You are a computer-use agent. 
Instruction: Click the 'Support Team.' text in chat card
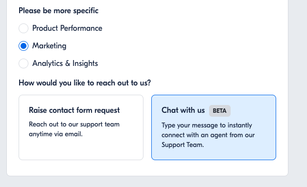[x=183, y=145]
